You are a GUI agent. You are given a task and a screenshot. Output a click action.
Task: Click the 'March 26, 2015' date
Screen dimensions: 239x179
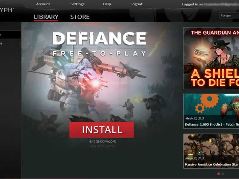click(x=195, y=158)
